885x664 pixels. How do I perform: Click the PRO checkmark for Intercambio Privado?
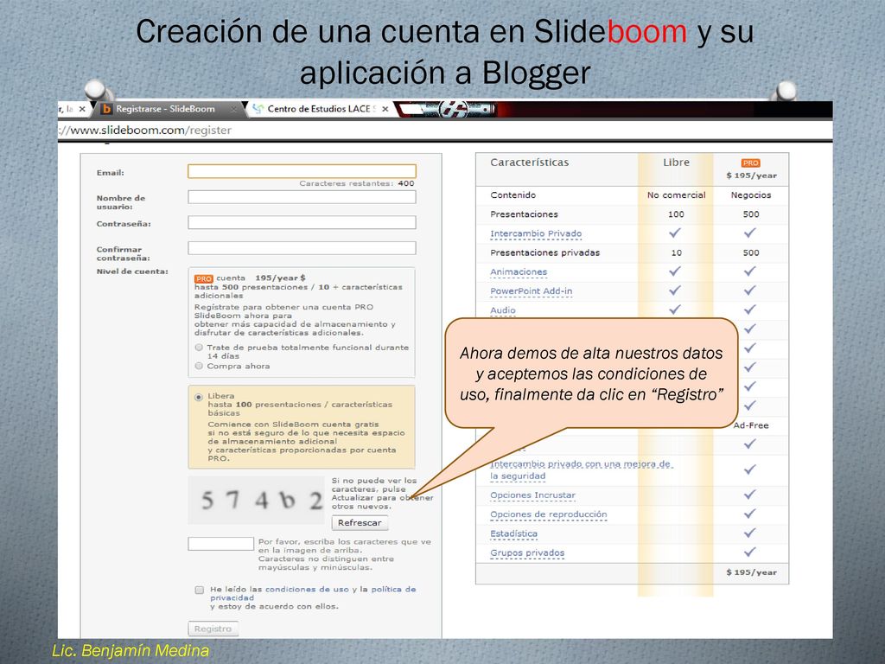tap(749, 233)
